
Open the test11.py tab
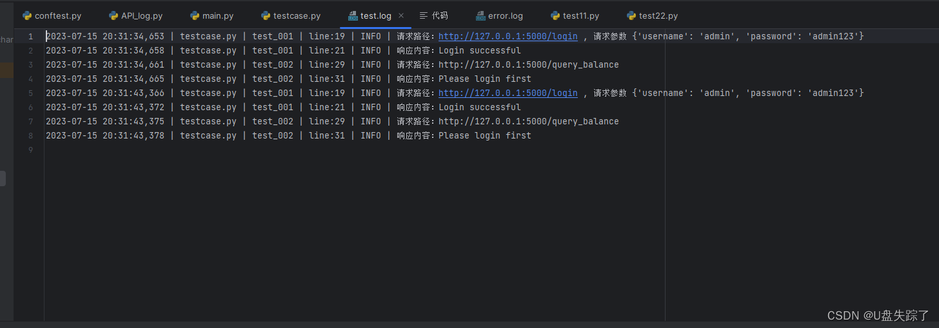point(575,15)
